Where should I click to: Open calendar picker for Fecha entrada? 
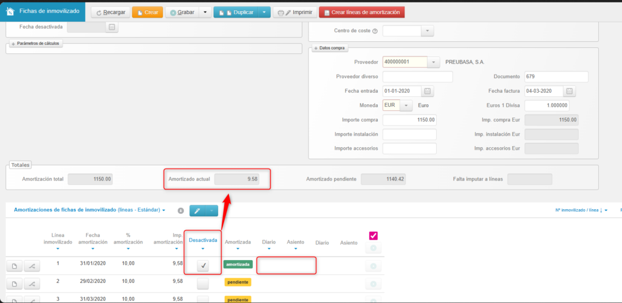pyautogui.click(x=427, y=91)
